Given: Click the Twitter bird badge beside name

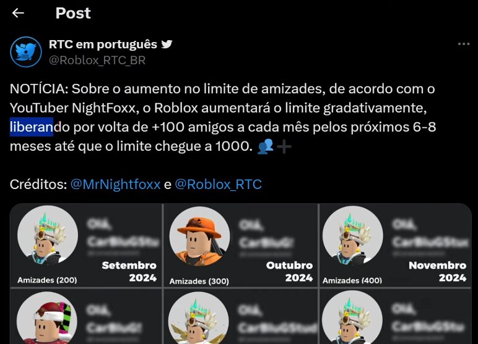Looking at the screenshot, I should coord(167,44).
